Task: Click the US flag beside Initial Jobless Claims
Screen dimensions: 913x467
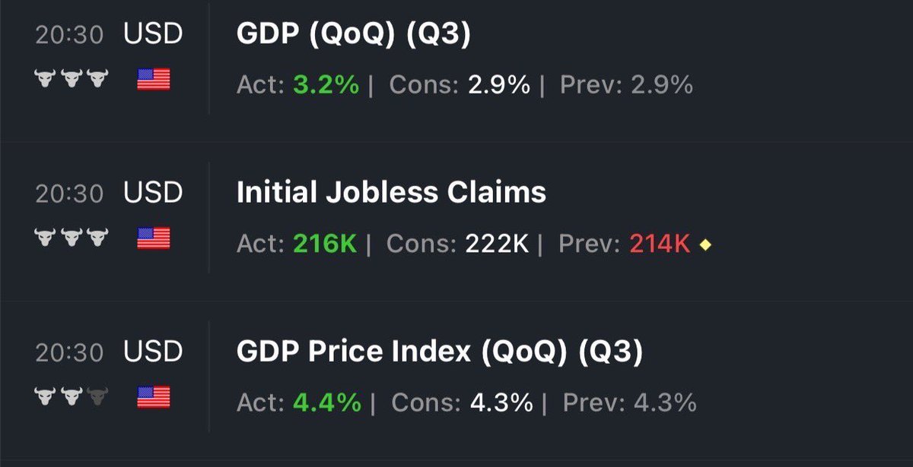Action: click(x=154, y=238)
